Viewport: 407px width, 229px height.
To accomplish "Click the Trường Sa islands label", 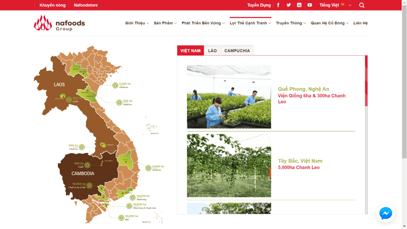I will (x=146, y=222).
